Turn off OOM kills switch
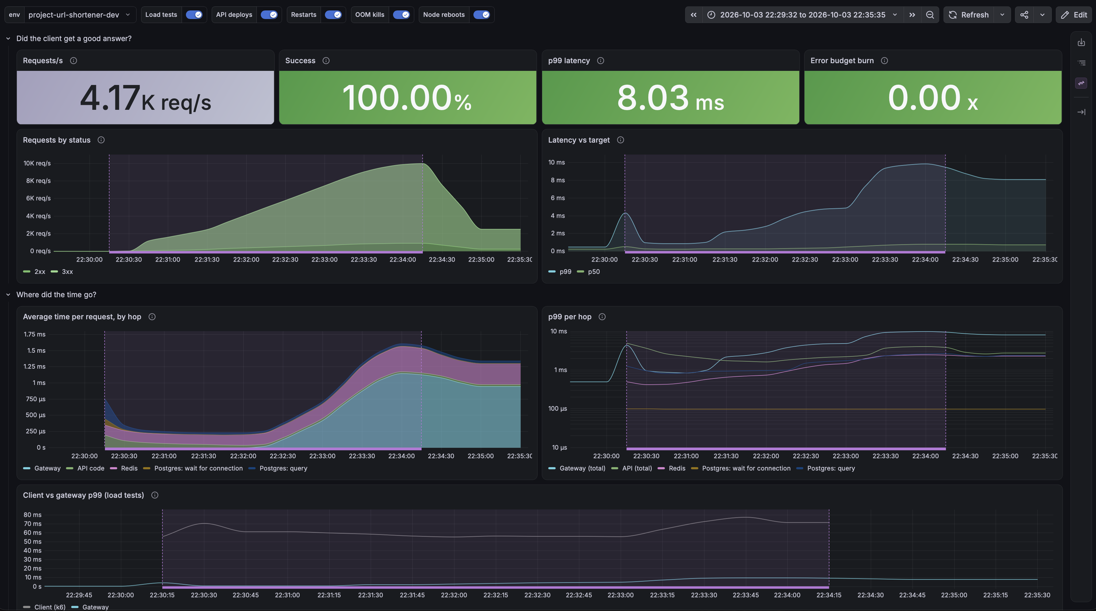The width and height of the screenshot is (1096, 611). click(x=401, y=14)
